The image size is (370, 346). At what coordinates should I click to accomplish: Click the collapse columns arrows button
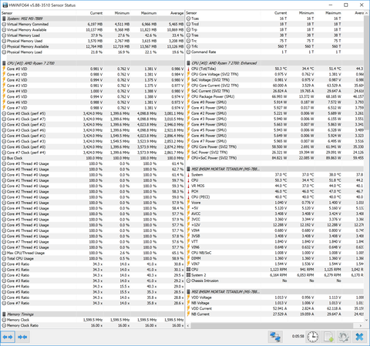click(22, 337)
